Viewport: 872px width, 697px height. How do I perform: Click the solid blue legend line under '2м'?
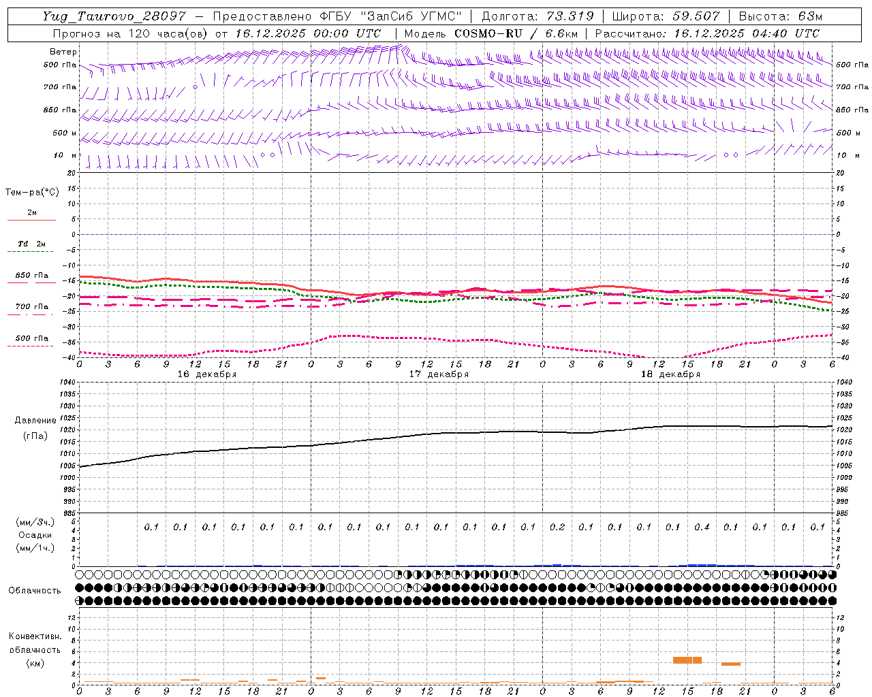click(32, 221)
